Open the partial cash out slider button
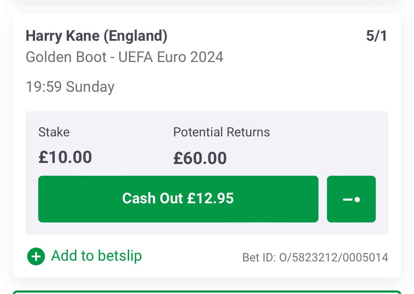 pos(351,199)
